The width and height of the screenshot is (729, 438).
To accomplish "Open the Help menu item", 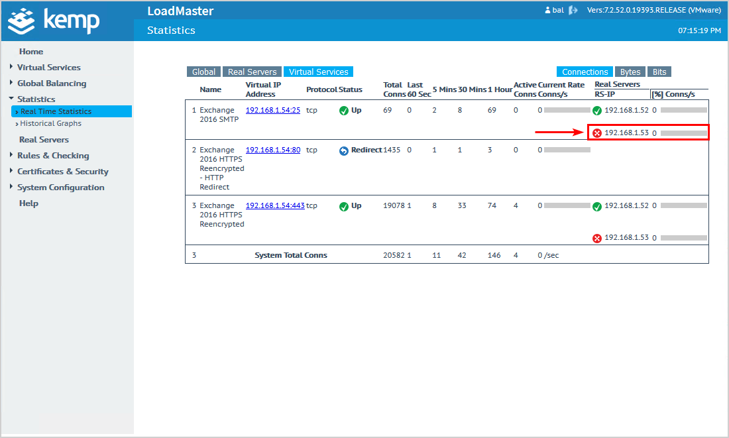I will coord(28,203).
